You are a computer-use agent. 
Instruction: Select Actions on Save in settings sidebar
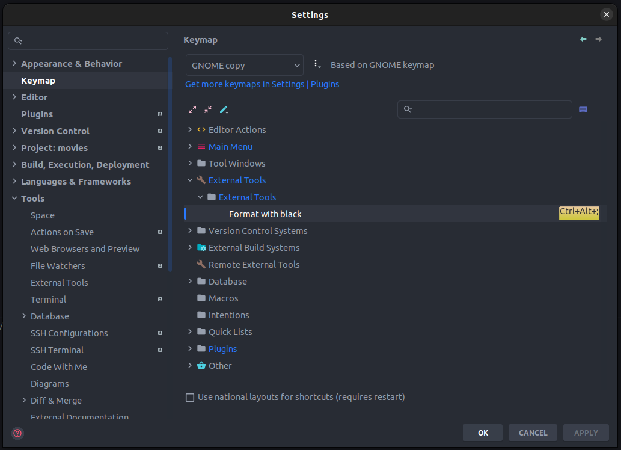tap(62, 232)
